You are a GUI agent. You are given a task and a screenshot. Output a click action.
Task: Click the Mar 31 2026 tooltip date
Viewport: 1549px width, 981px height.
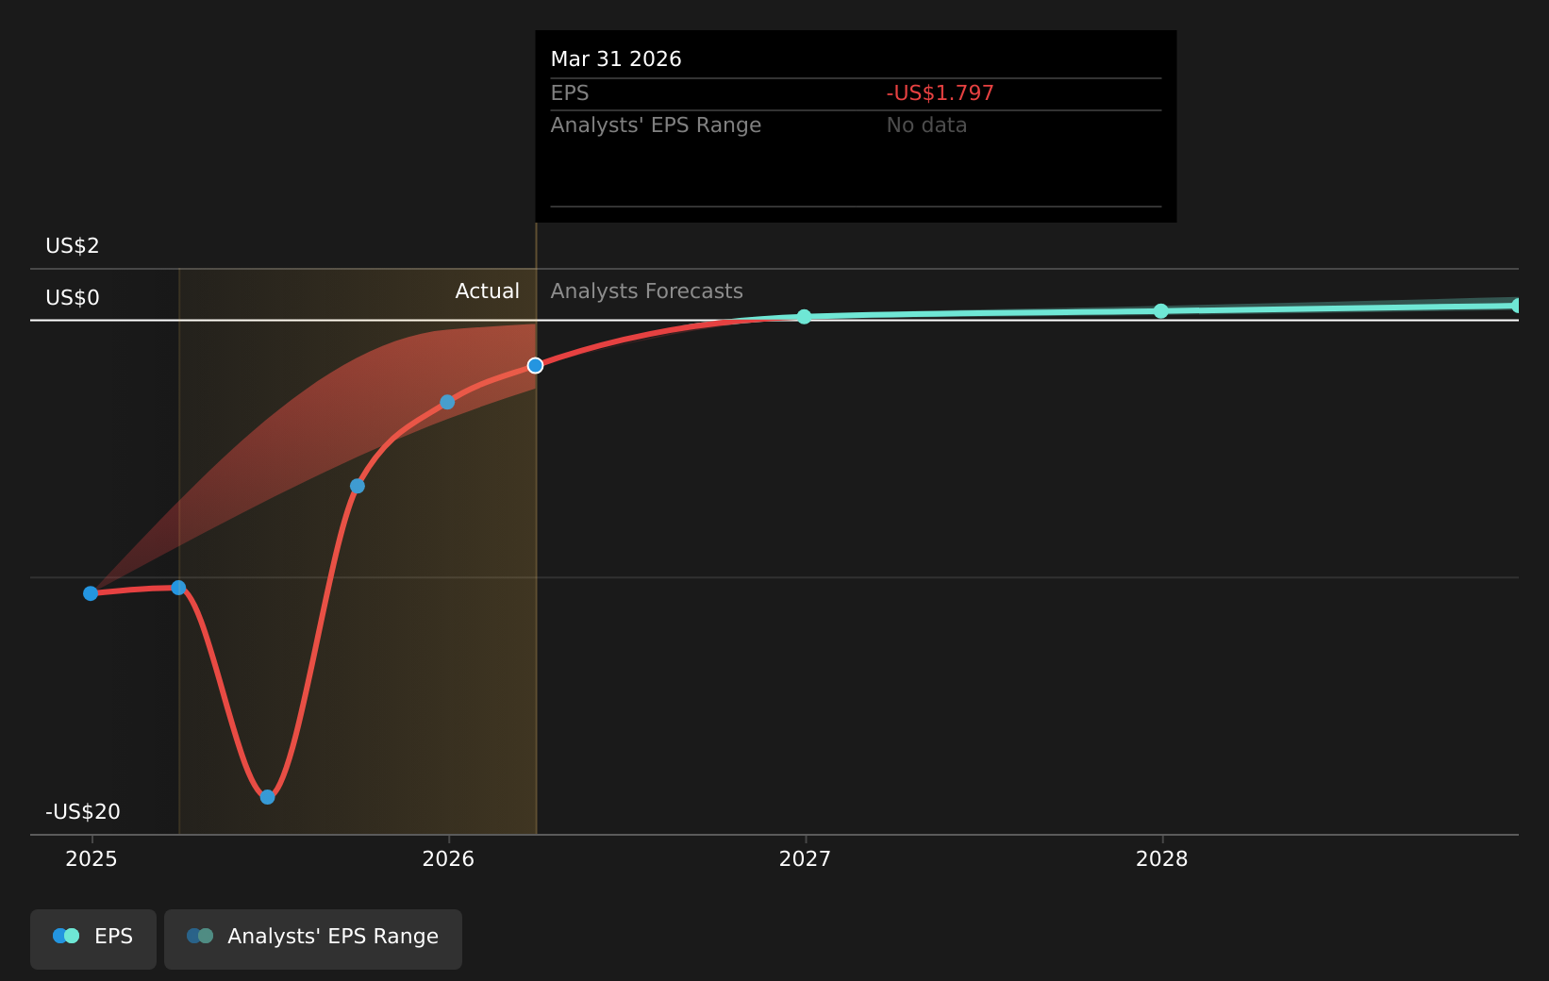tap(616, 59)
